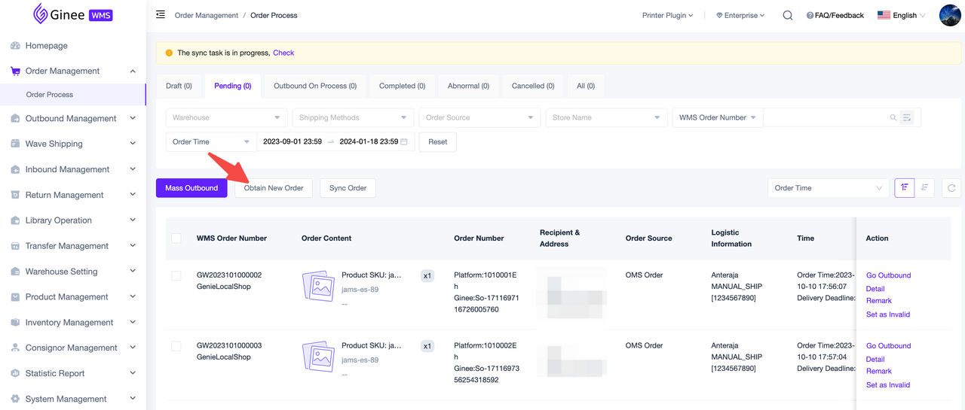Click the descending sort order icon
965x410 pixels.
(924, 188)
